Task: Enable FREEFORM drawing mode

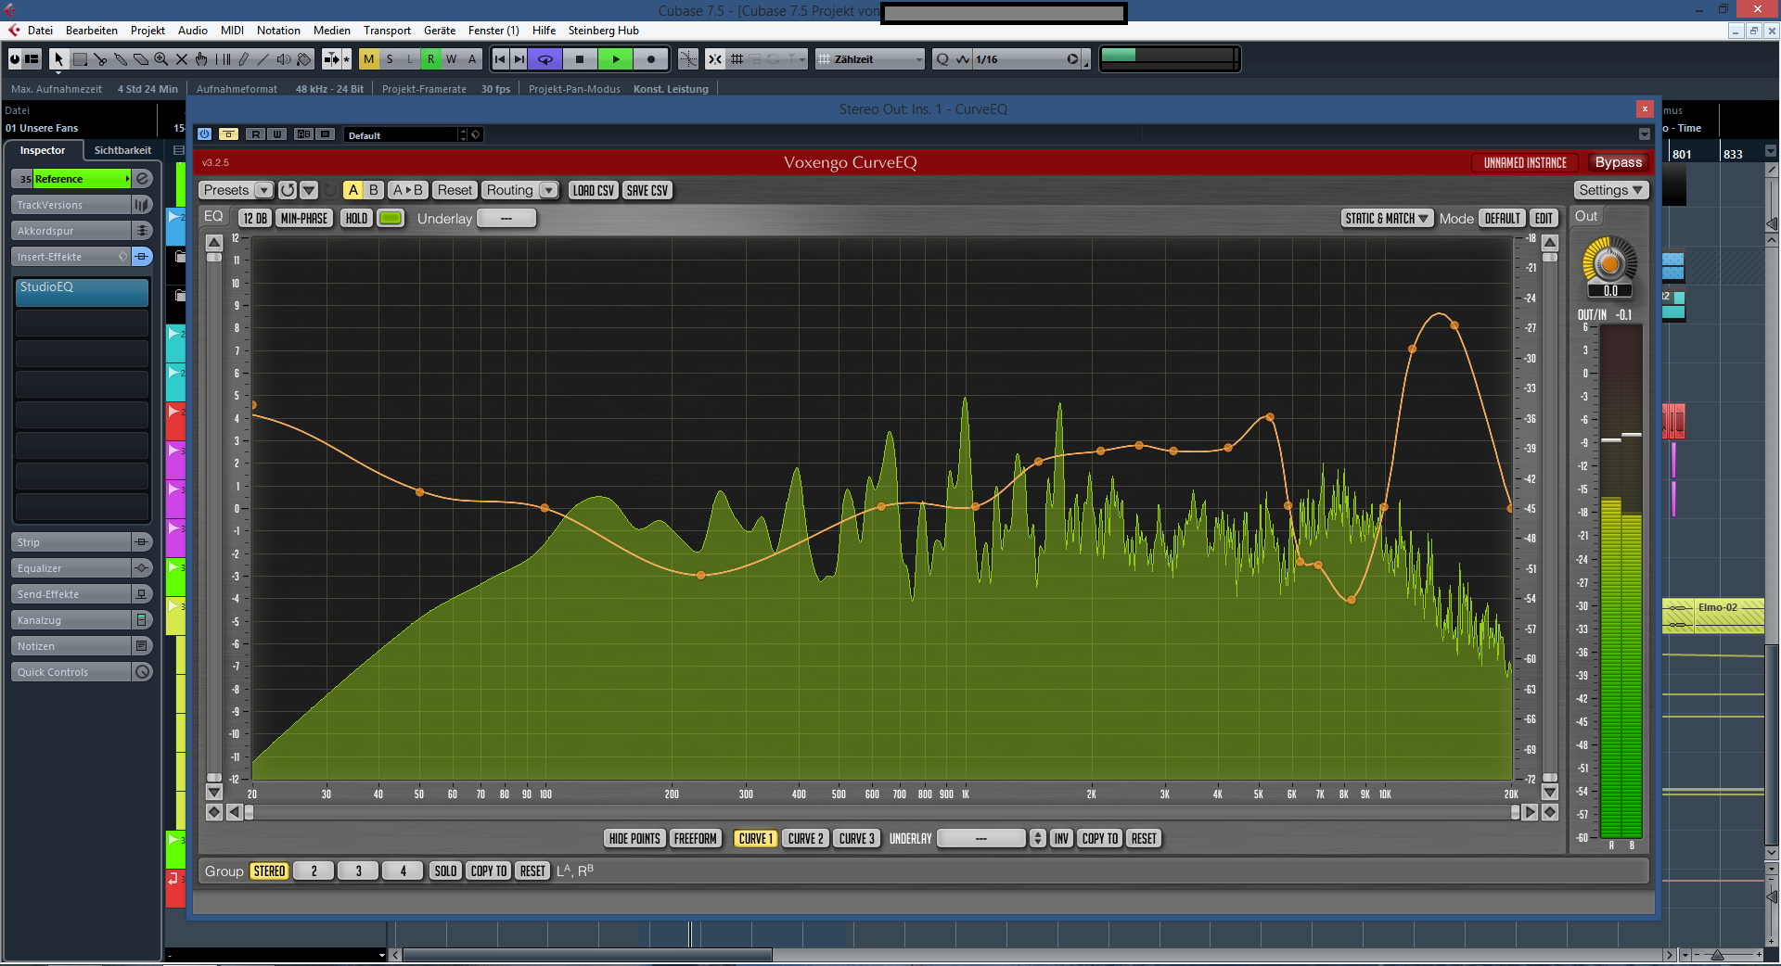Action: 695,839
